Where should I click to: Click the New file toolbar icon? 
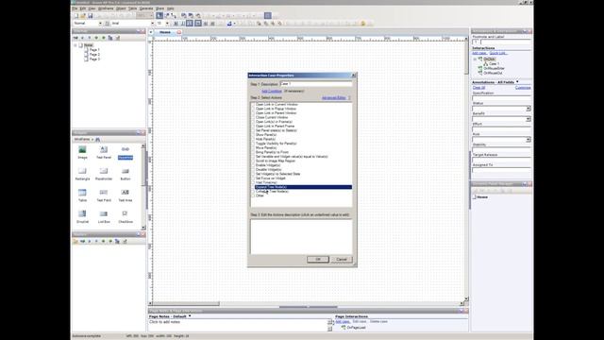coord(75,16)
